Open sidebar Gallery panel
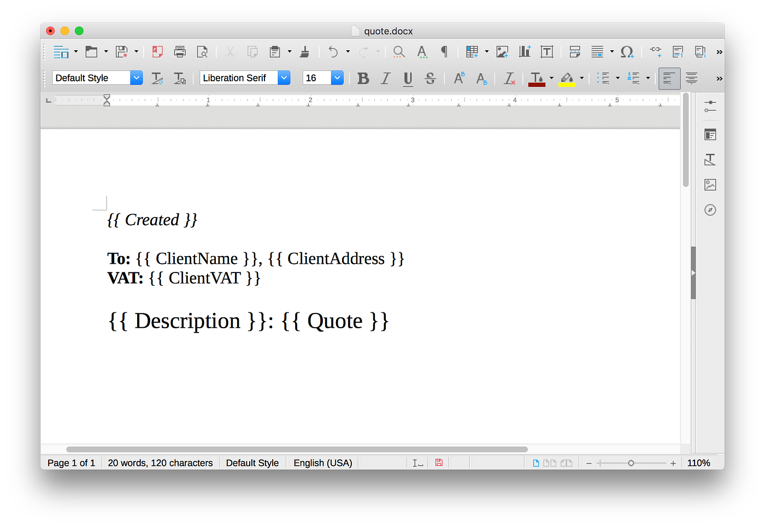This screenshot has width=765, height=527. click(710, 185)
